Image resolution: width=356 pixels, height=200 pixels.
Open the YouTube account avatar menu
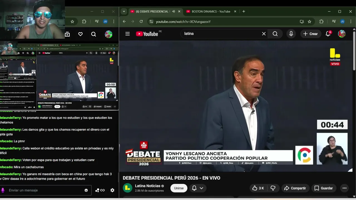click(x=342, y=34)
